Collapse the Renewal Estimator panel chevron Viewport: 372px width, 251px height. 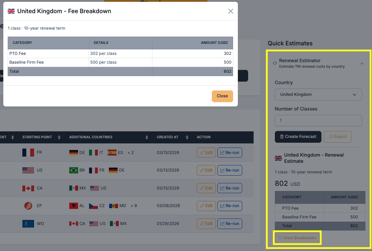[362, 63]
